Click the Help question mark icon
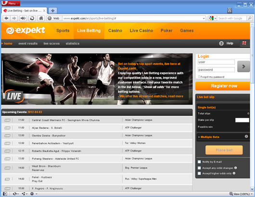Image resolution: width=255 pixels, height=197 pixels. [x=221, y=43]
